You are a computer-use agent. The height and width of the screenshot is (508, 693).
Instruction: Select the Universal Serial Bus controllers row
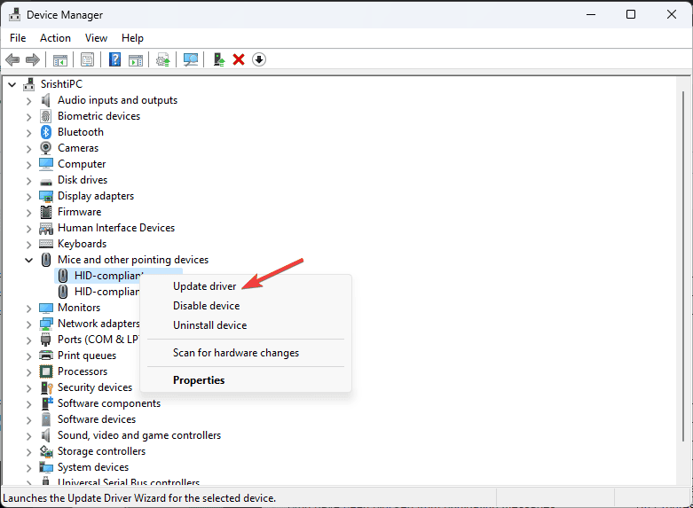point(128,482)
